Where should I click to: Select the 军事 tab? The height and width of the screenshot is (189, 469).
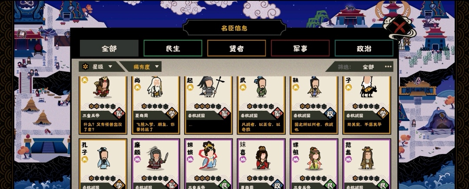point(301,48)
